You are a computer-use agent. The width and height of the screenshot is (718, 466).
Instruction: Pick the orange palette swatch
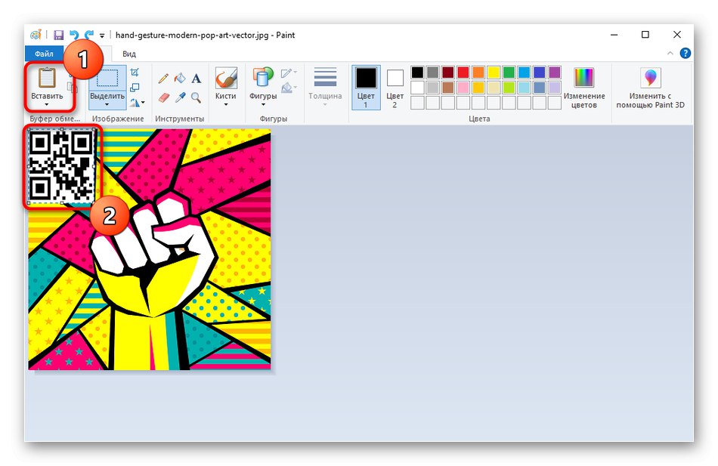pos(478,73)
